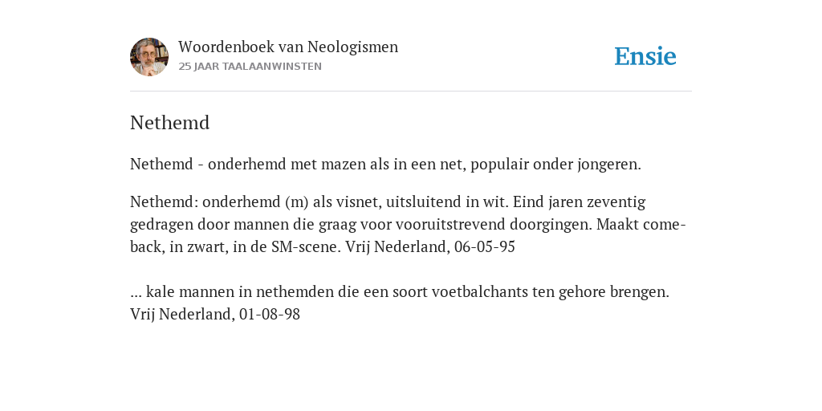The width and height of the screenshot is (822, 411).
Task: Click the author's round avatar photo
Action: tap(149, 57)
